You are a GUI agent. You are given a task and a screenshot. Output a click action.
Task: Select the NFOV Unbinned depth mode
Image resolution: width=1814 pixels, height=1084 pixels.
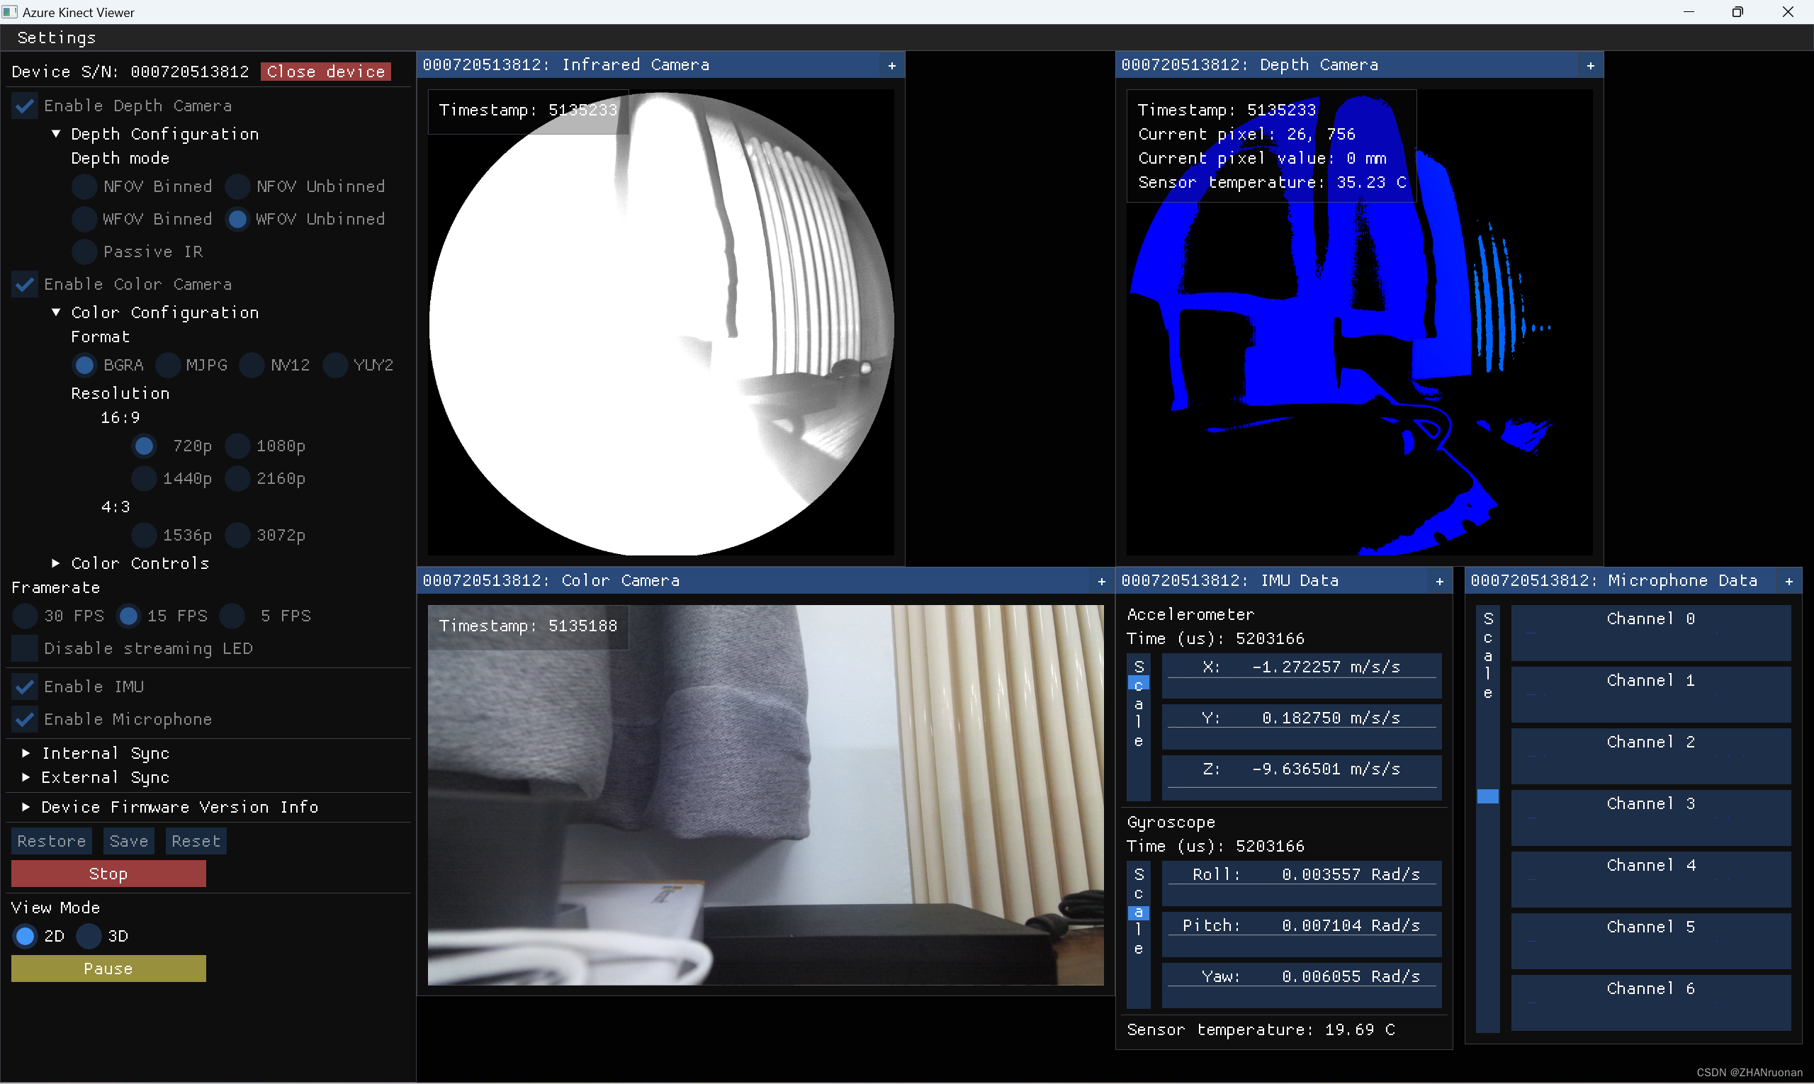point(237,186)
